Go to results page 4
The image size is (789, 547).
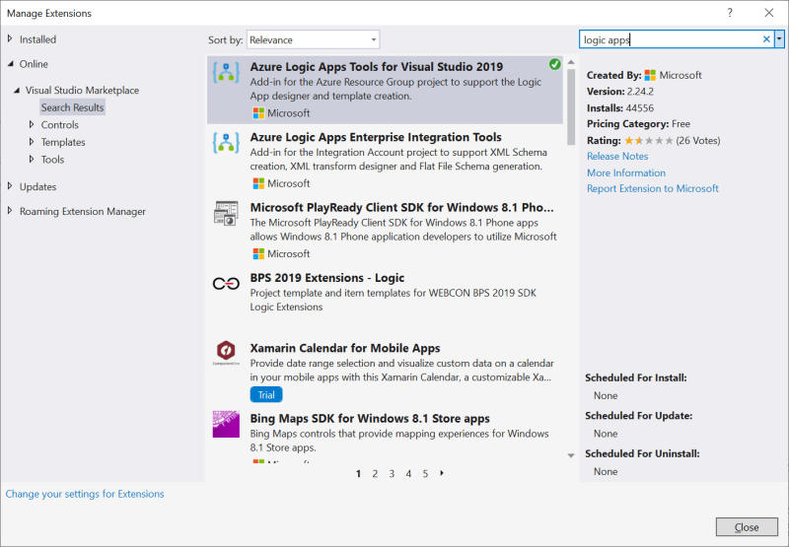click(x=408, y=474)
